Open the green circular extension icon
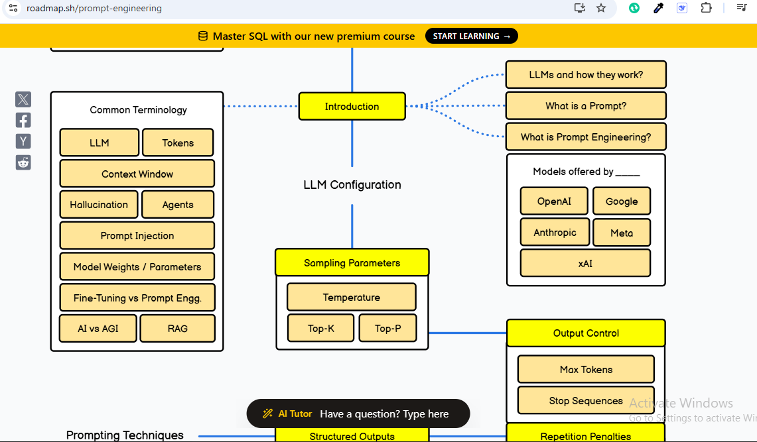The image size is (757, 442). click(634, 8)
